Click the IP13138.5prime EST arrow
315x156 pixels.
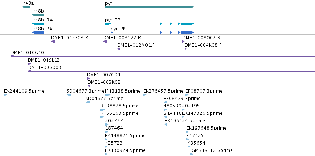coord(108,95)
